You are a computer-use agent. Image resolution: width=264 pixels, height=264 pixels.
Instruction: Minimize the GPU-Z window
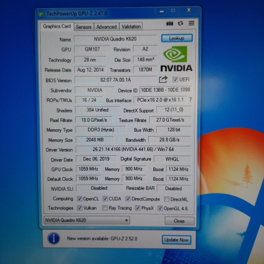click(162, 12)
